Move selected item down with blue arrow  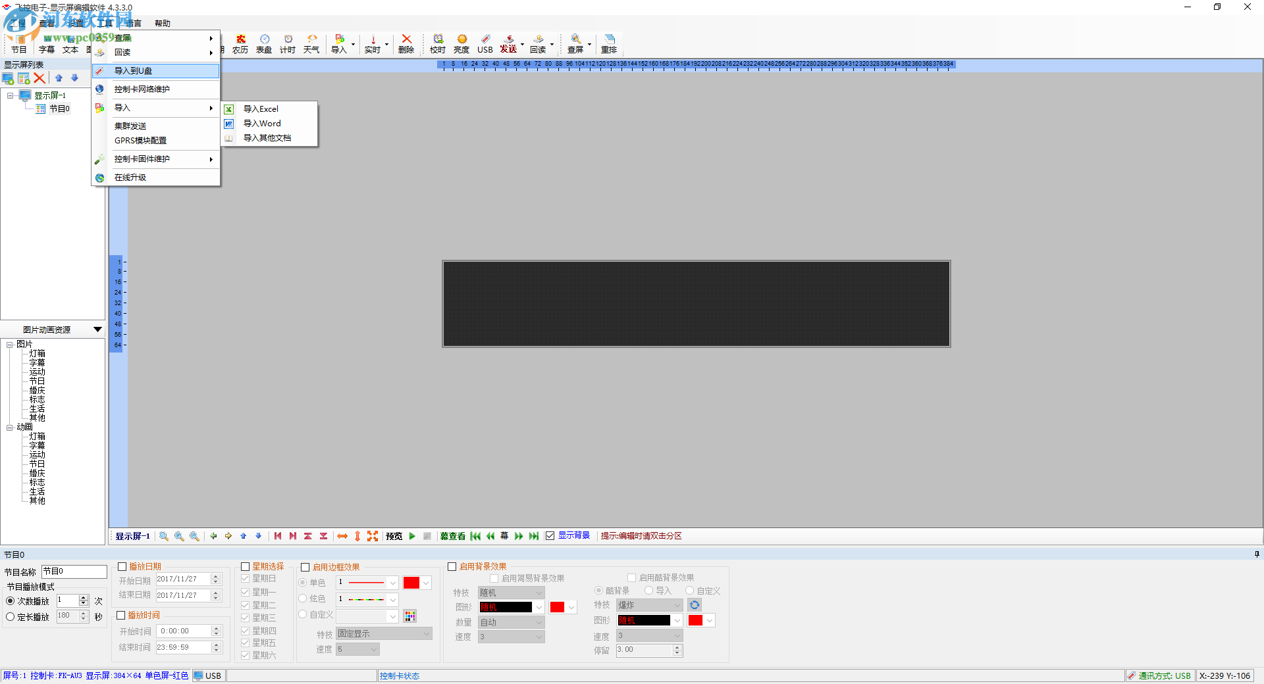(74, 78)
